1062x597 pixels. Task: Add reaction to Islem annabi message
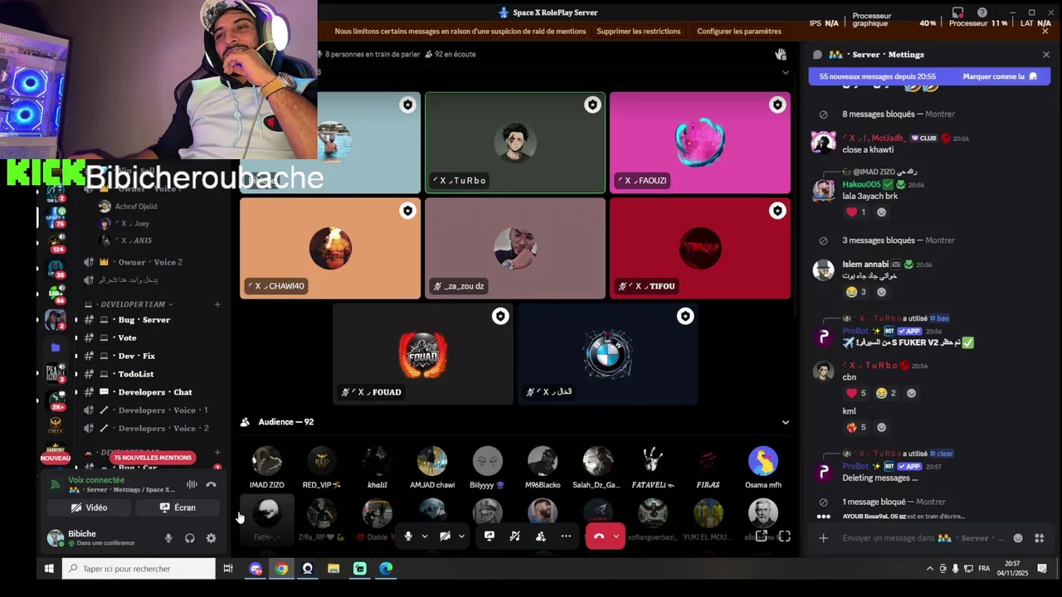tap(881, 292)
